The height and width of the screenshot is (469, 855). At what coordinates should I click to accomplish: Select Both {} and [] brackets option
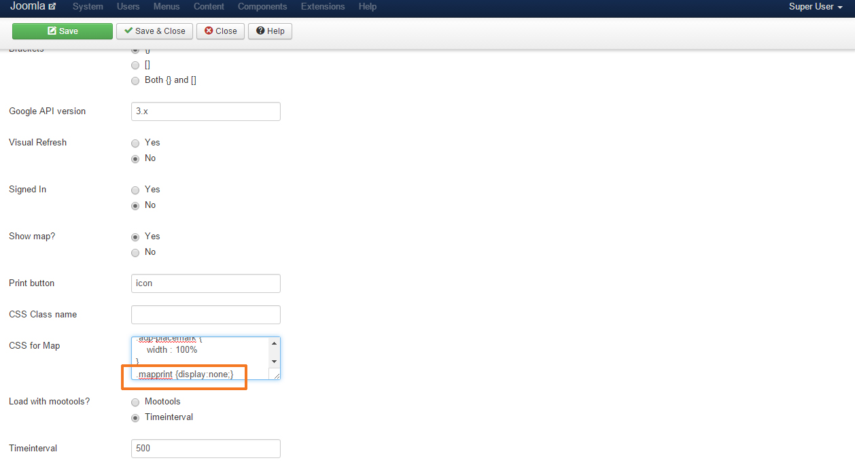pos(135,80)
